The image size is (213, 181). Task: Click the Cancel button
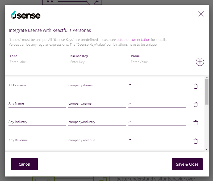click(24, 164)
